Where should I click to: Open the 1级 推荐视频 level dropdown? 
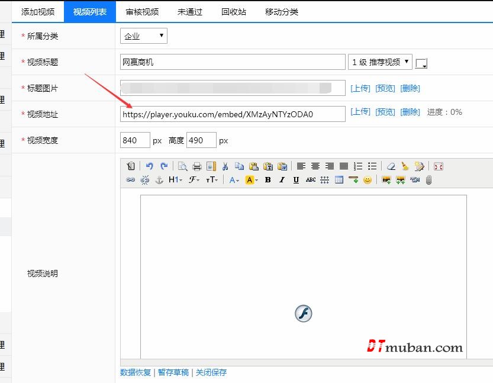(380, 62)
